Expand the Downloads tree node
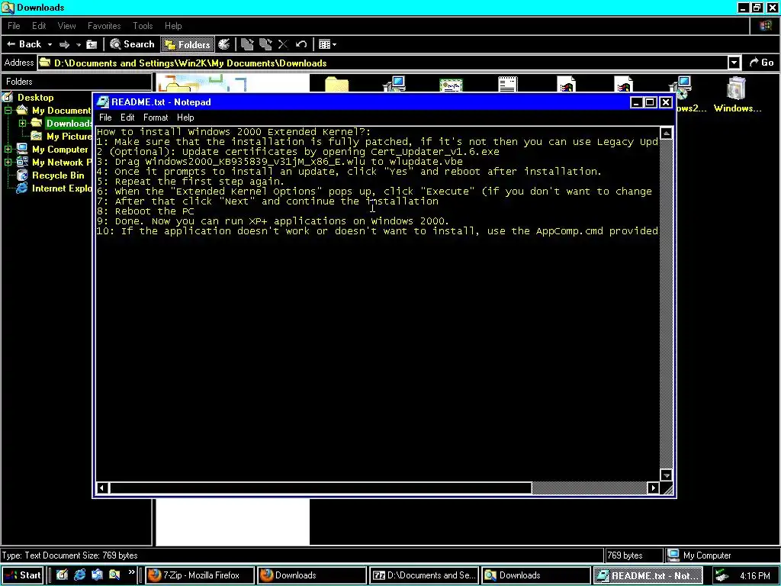The height and width of the screenshot is (586, 781). (x=22, y=123)
